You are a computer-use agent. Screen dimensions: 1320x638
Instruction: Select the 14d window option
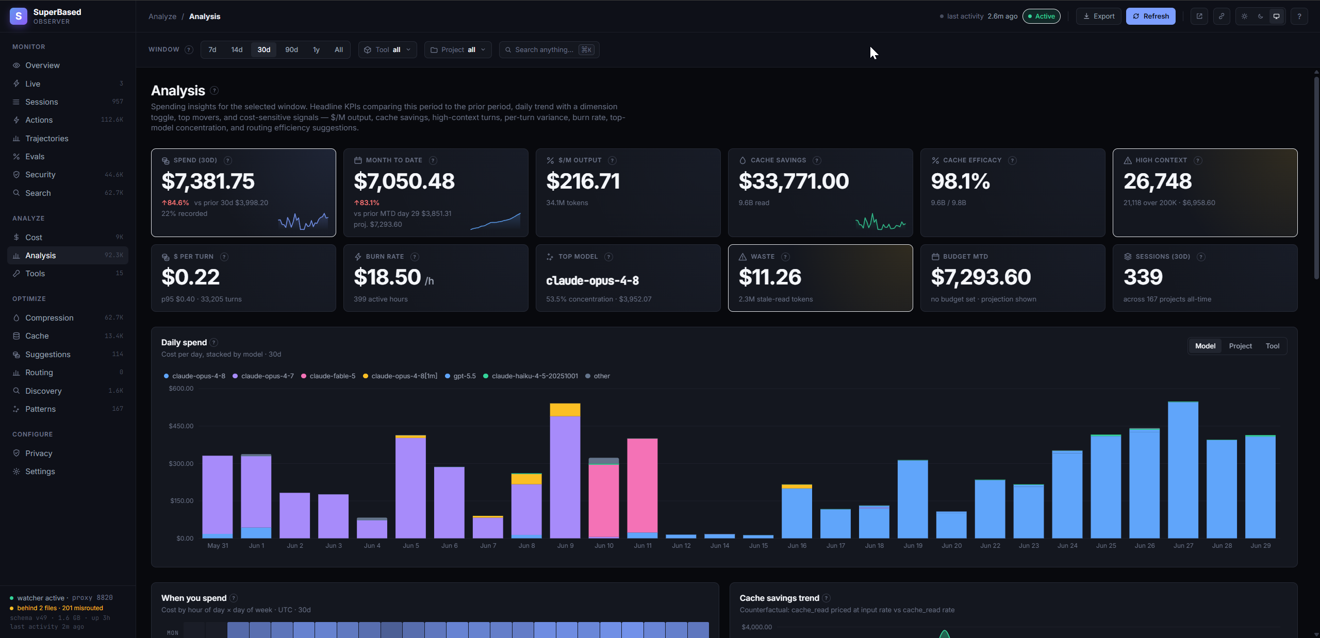pyautogui.click(x=237, y=50)
